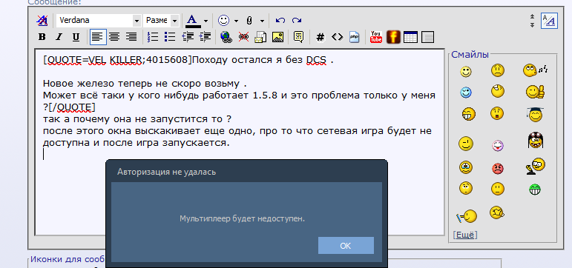This screenshot has height=268, width=572.
Task: Insert the plain smile smiley
Action: click(465, 72)
